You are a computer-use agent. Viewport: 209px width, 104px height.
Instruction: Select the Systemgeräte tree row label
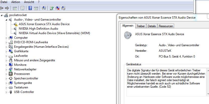(23, 83)
